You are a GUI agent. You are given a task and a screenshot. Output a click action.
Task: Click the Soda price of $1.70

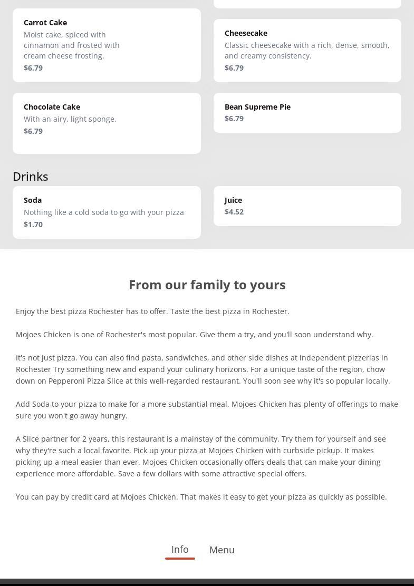click(33, 224)
